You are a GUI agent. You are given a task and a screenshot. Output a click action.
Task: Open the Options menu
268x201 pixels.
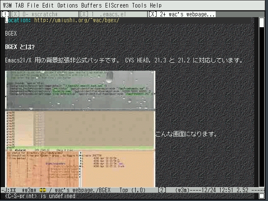coord(67,5)
